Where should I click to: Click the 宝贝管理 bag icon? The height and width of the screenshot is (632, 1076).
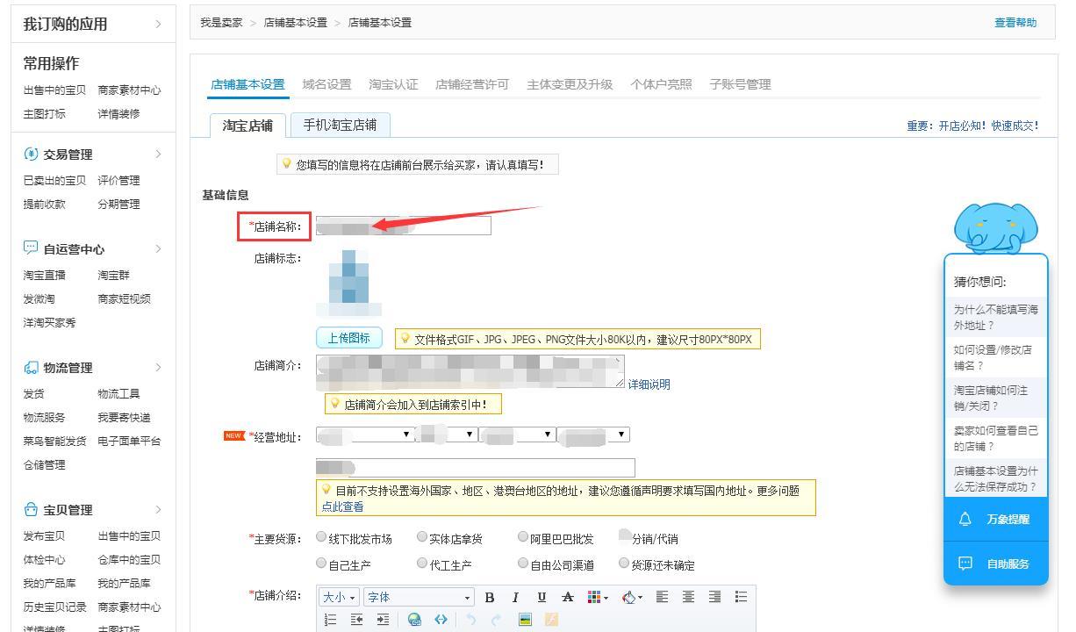[x=31, y=510]
